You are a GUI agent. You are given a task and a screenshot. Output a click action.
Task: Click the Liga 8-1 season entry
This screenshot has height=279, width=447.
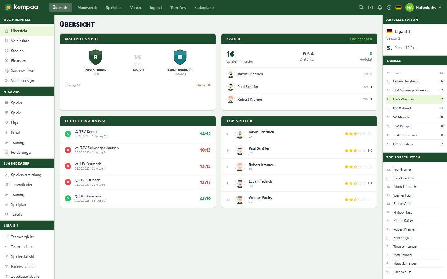coord(399,31)
